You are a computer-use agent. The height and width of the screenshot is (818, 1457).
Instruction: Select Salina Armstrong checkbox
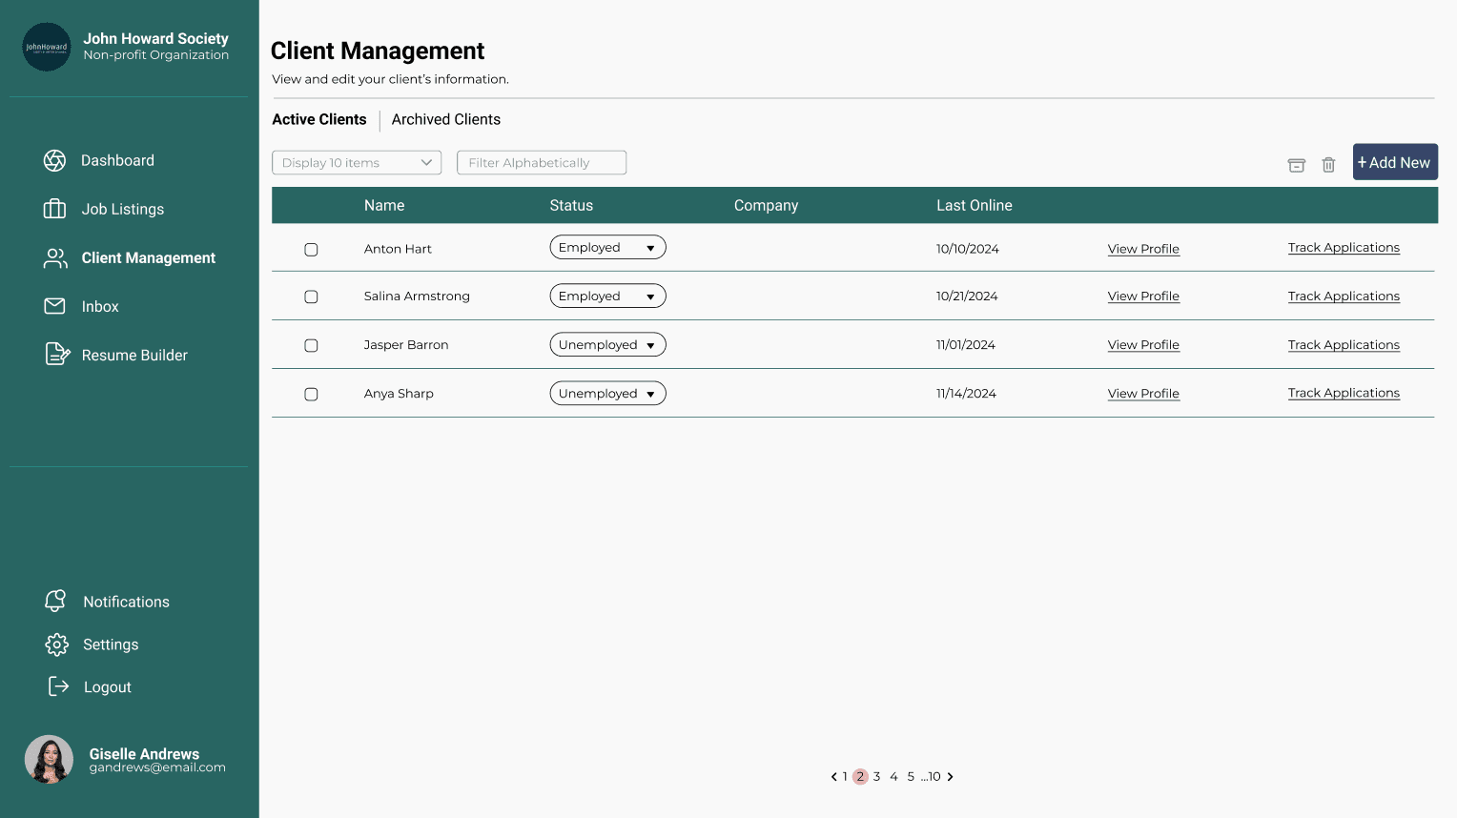[x=311, y=297]
